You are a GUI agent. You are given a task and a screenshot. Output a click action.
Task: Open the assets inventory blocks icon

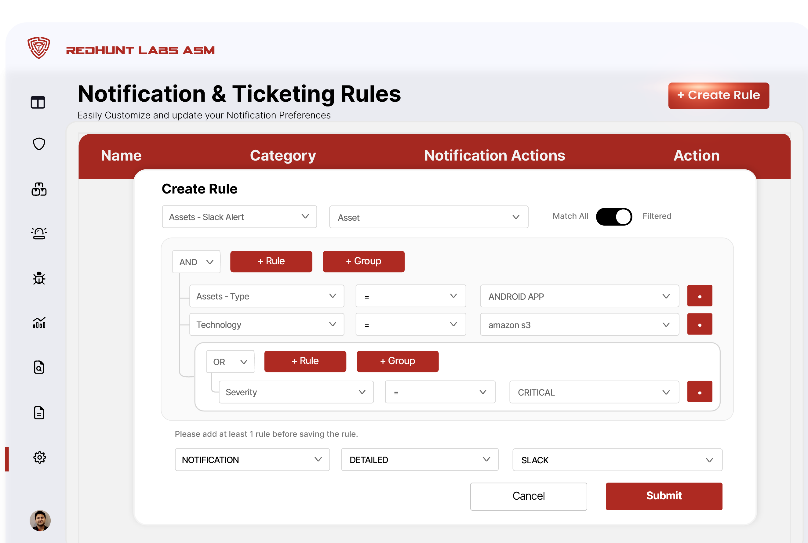(x=39, y=189)
